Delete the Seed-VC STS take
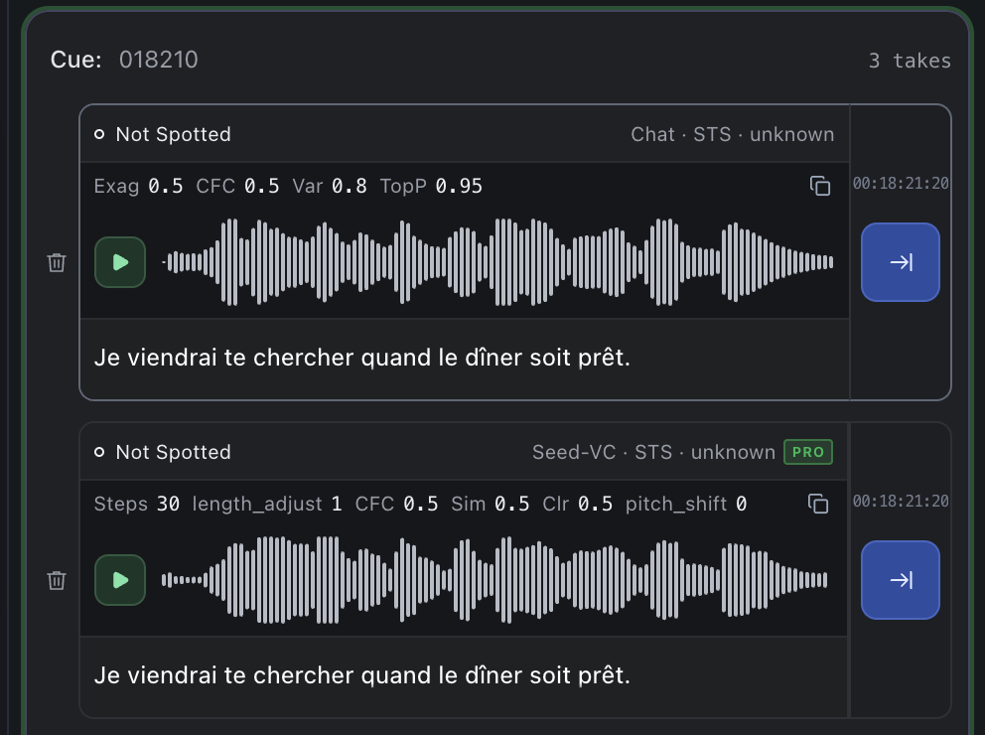 coord(57,580)
